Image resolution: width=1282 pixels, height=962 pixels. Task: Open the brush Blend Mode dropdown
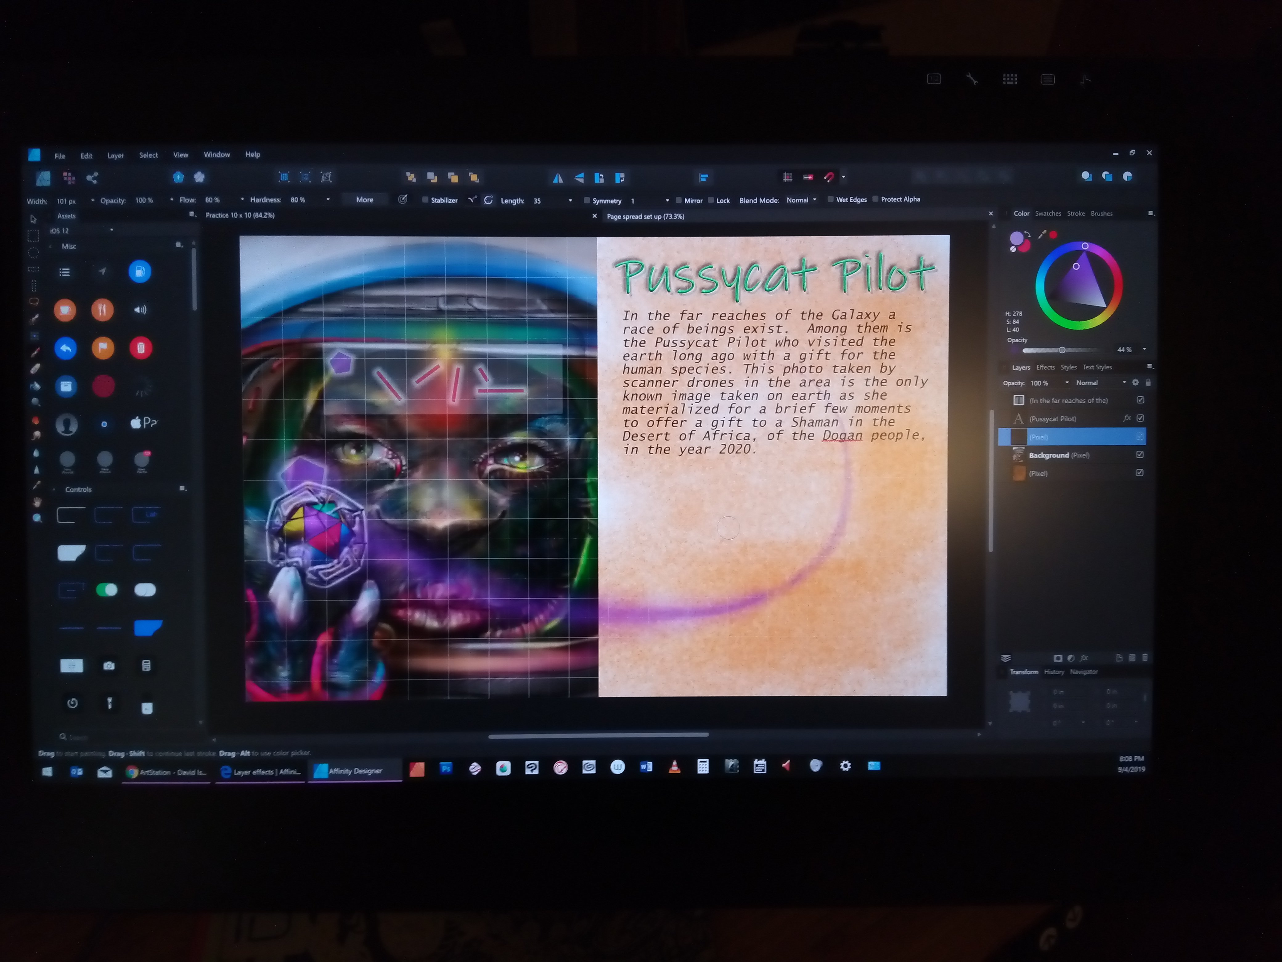(x=801, y=200)
